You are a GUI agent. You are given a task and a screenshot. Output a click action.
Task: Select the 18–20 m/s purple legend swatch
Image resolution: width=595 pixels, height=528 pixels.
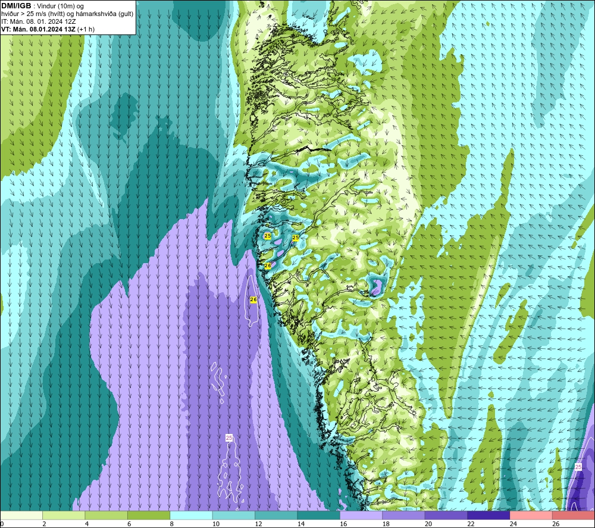pyautogui.click(x=404, y=515)
